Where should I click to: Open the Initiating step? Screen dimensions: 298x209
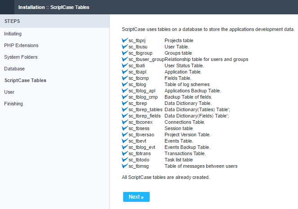coord(13,34)
